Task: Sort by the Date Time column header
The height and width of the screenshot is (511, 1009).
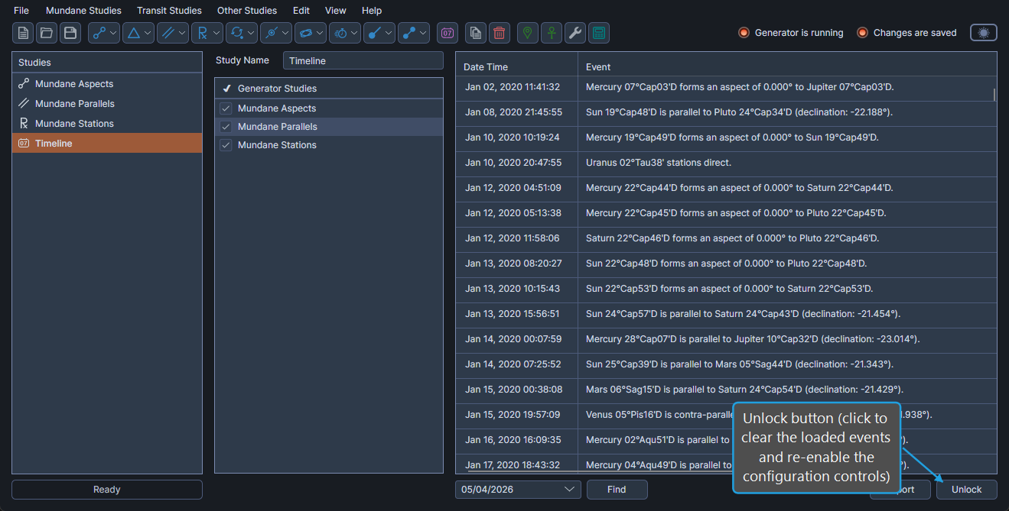Action: (517, 66)
